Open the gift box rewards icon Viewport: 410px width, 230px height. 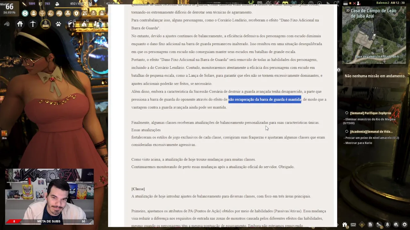tap(345, 225)
